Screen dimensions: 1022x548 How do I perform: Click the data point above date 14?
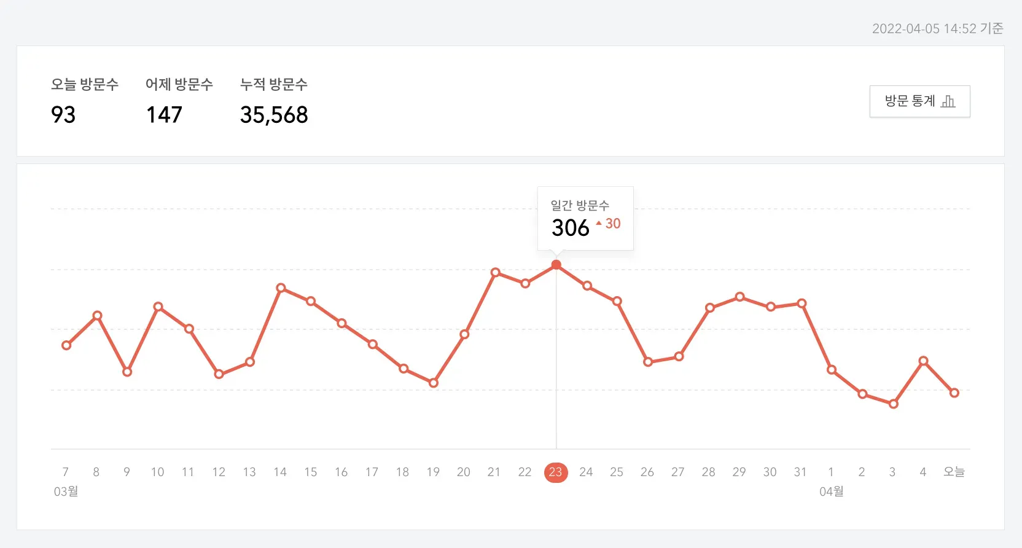(x=281, y=288)
